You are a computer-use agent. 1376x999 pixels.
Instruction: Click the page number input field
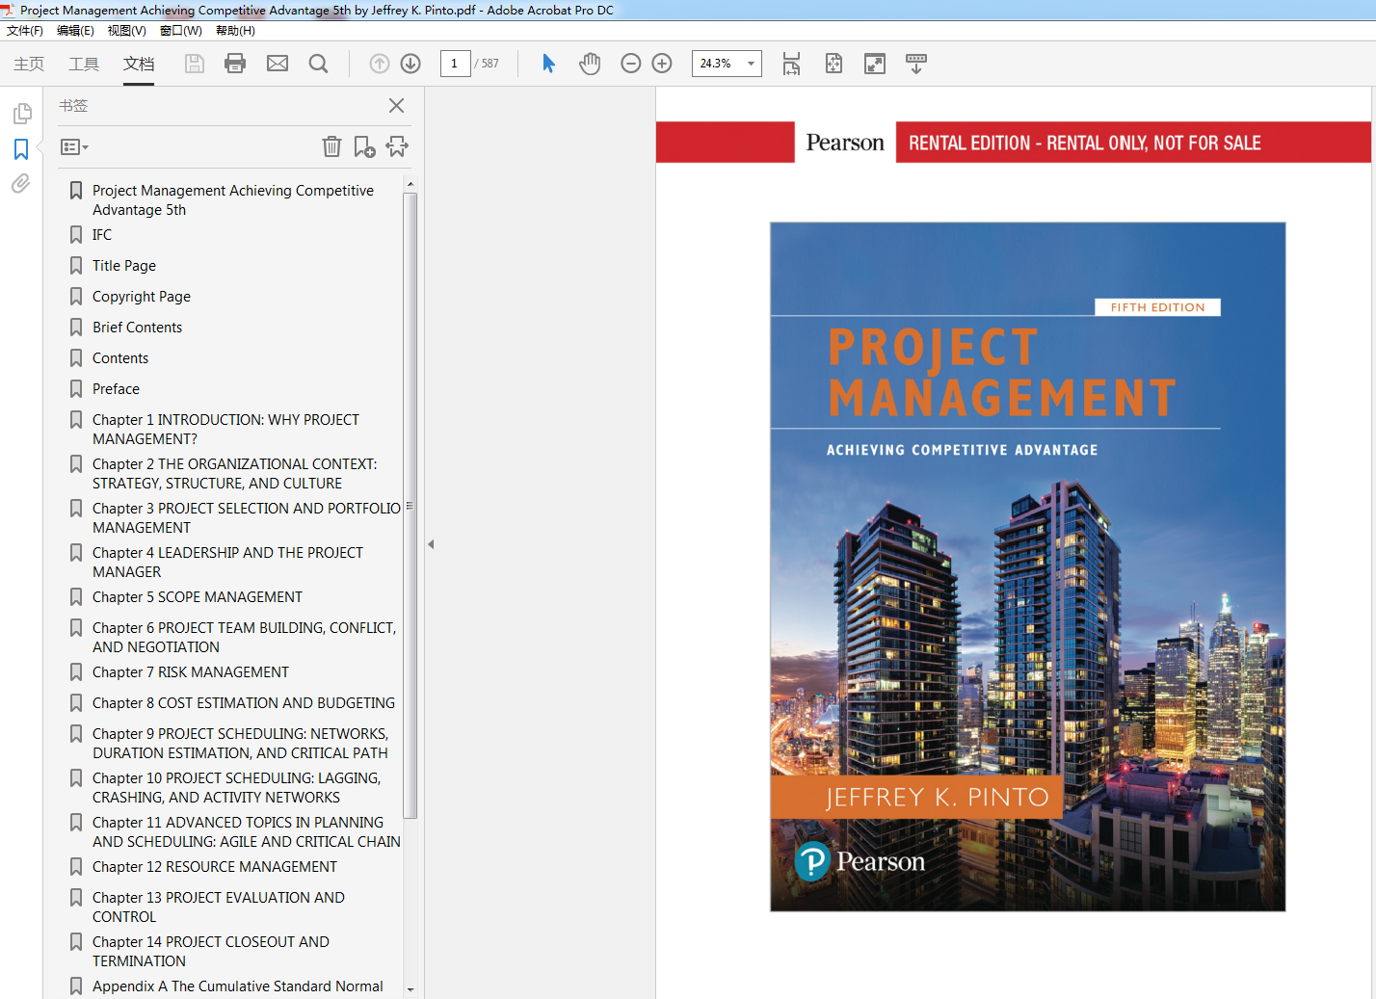pyautogui.click(x=455, y=64)
